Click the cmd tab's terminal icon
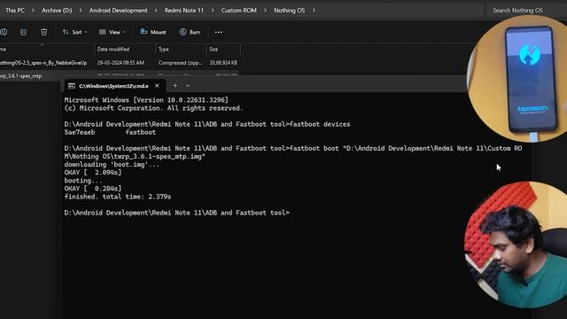This screenshot has height=319, width=567. coord(72,86)
